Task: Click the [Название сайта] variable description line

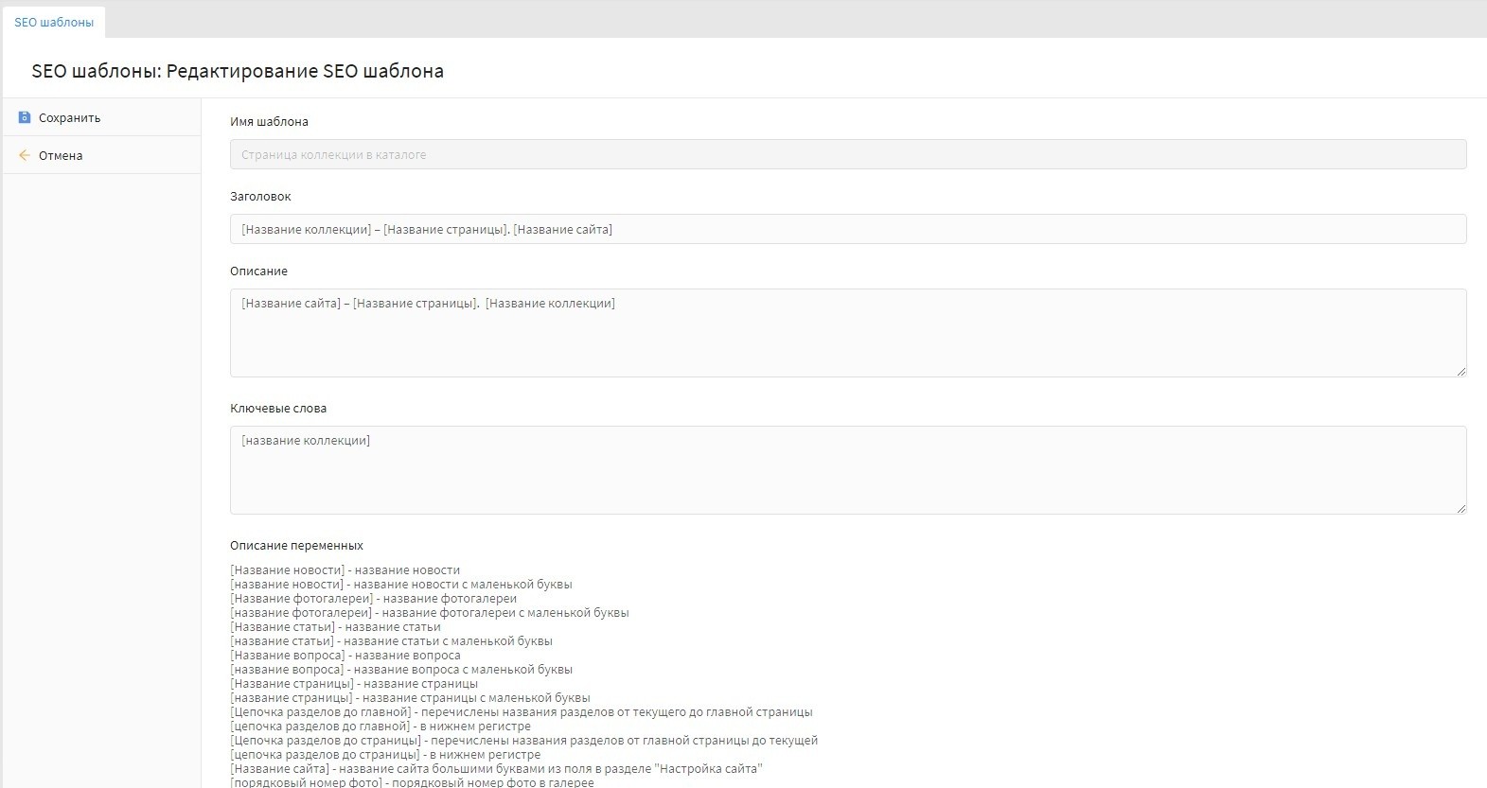Action: (x=496, y=769)
